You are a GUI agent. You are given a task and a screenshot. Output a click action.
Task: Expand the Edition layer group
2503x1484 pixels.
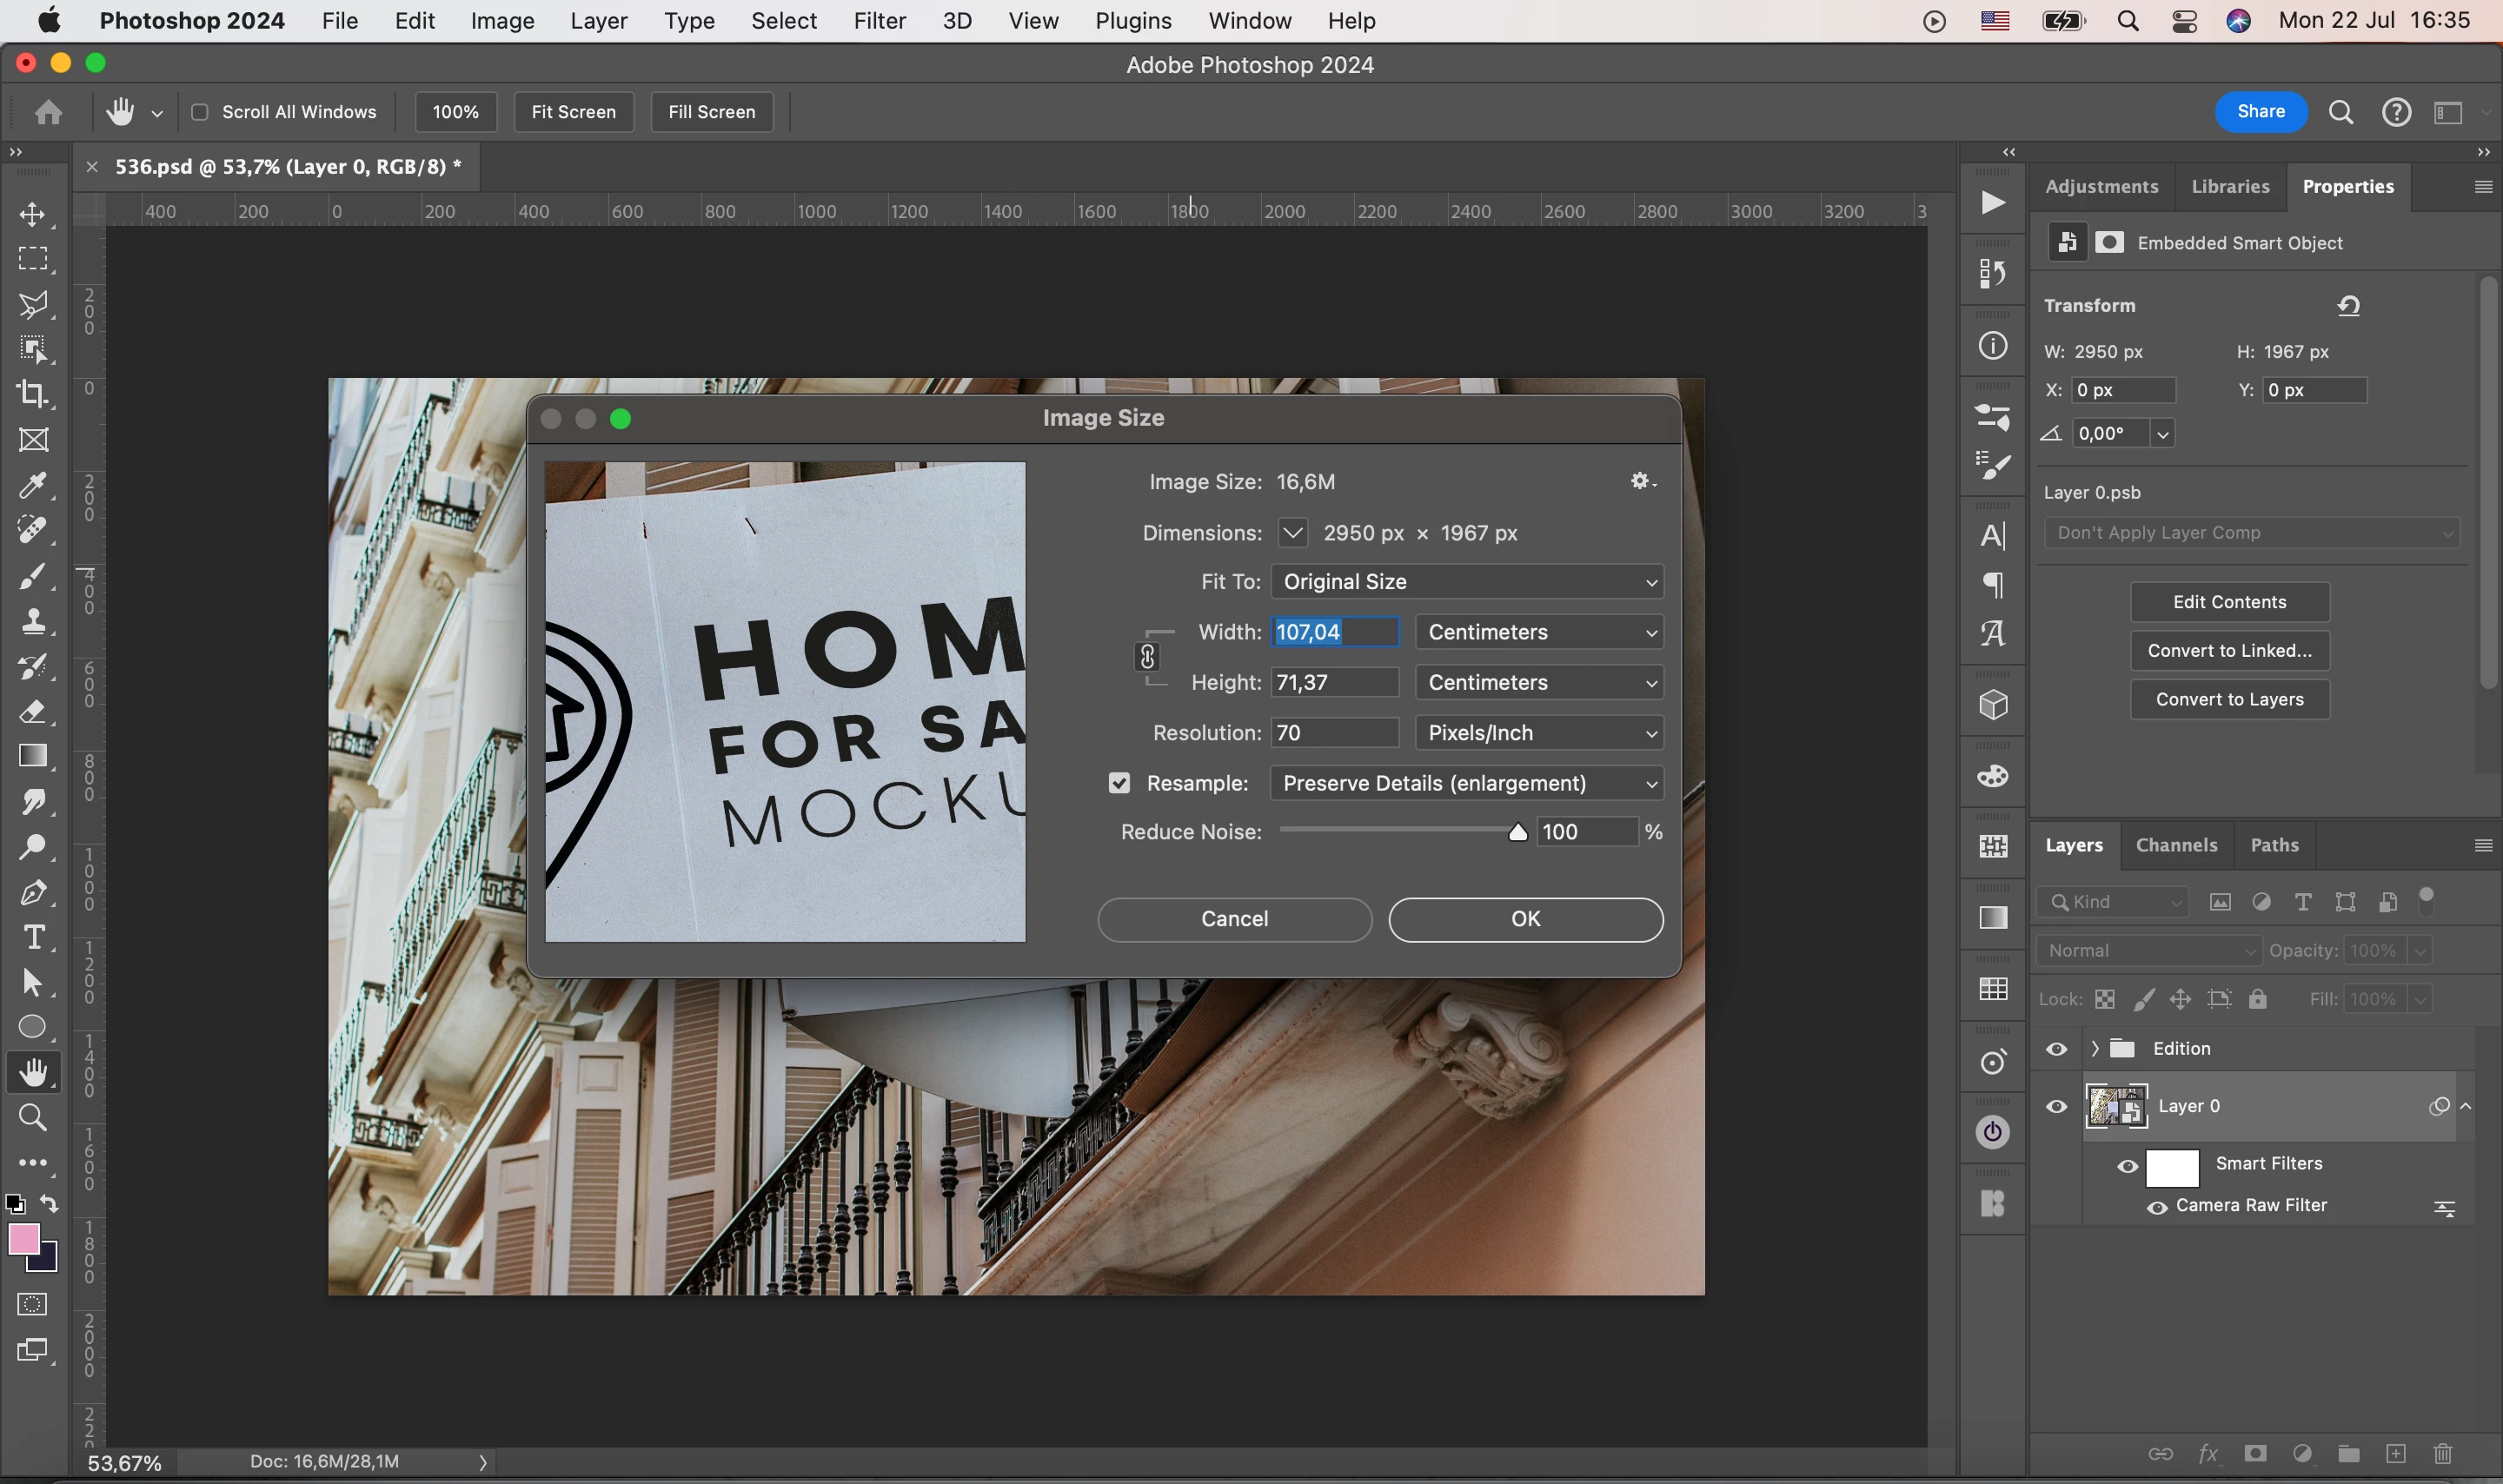(x=2094, y=1048)
